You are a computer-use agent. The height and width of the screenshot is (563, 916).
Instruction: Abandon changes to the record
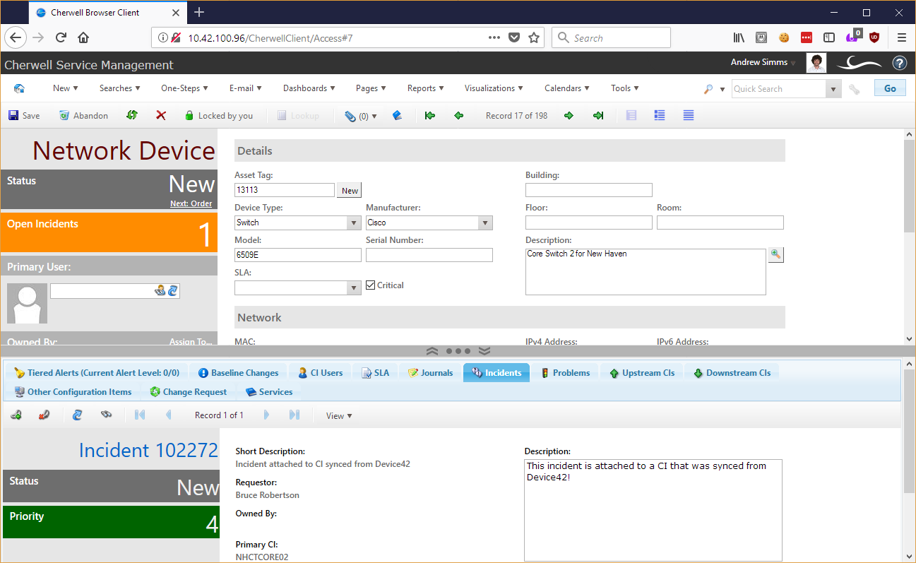click(83, 116)
